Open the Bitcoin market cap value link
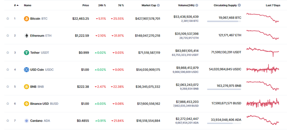Image resolution: width=287 pixels, height=132 pixels. coord(148,19)
